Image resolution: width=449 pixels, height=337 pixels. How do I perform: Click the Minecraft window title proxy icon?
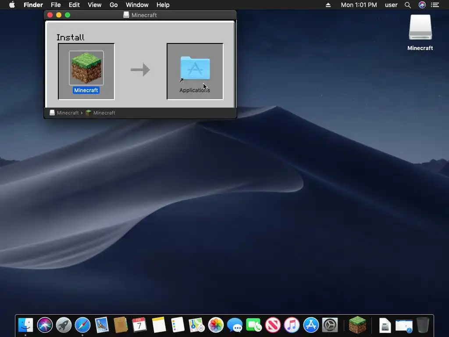(126, 15)
